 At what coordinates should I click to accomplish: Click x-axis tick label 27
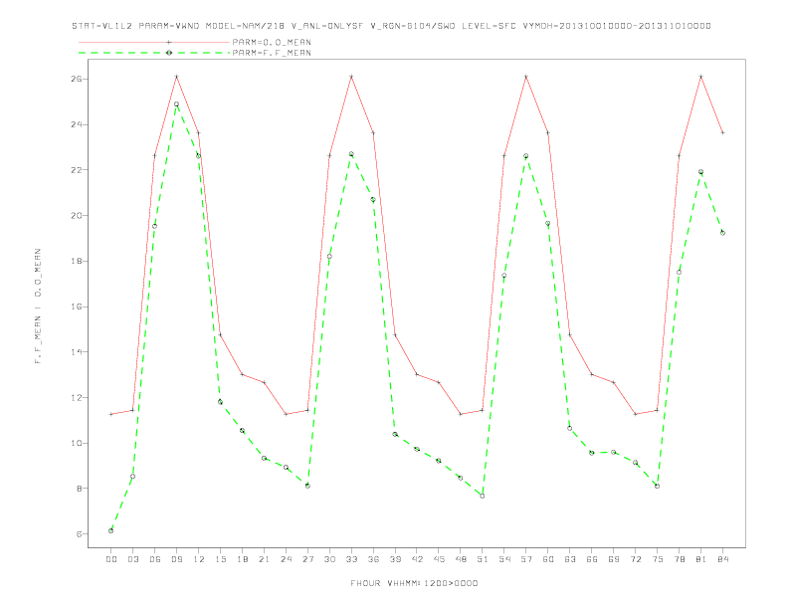pyautogui.click(x=307, y=559)
